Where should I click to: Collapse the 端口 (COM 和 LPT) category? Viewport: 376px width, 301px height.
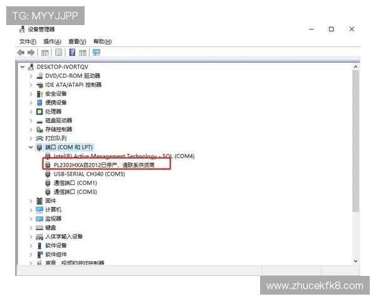pos(31,147)
